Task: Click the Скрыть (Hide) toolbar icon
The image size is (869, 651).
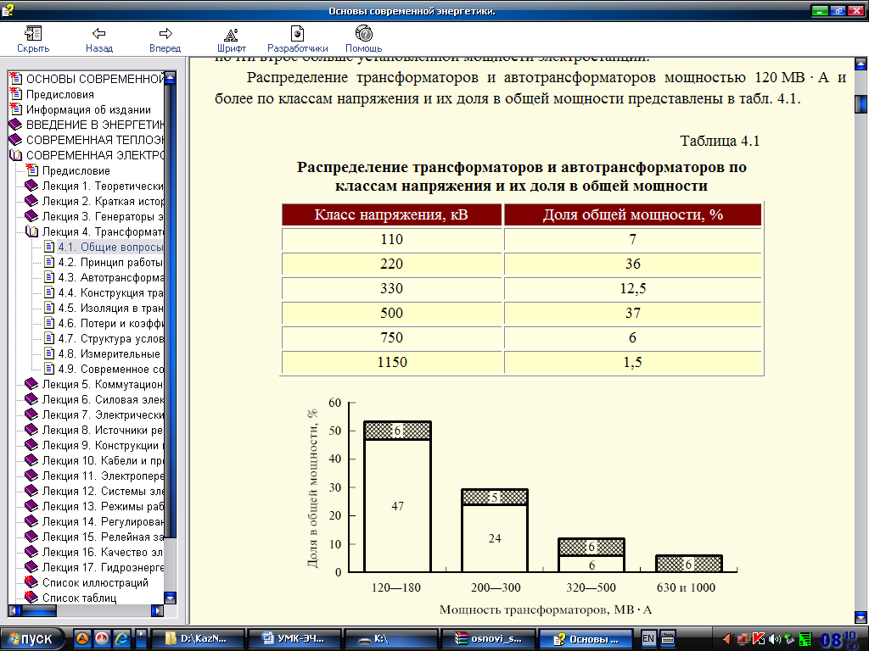Action: [33, 34]
